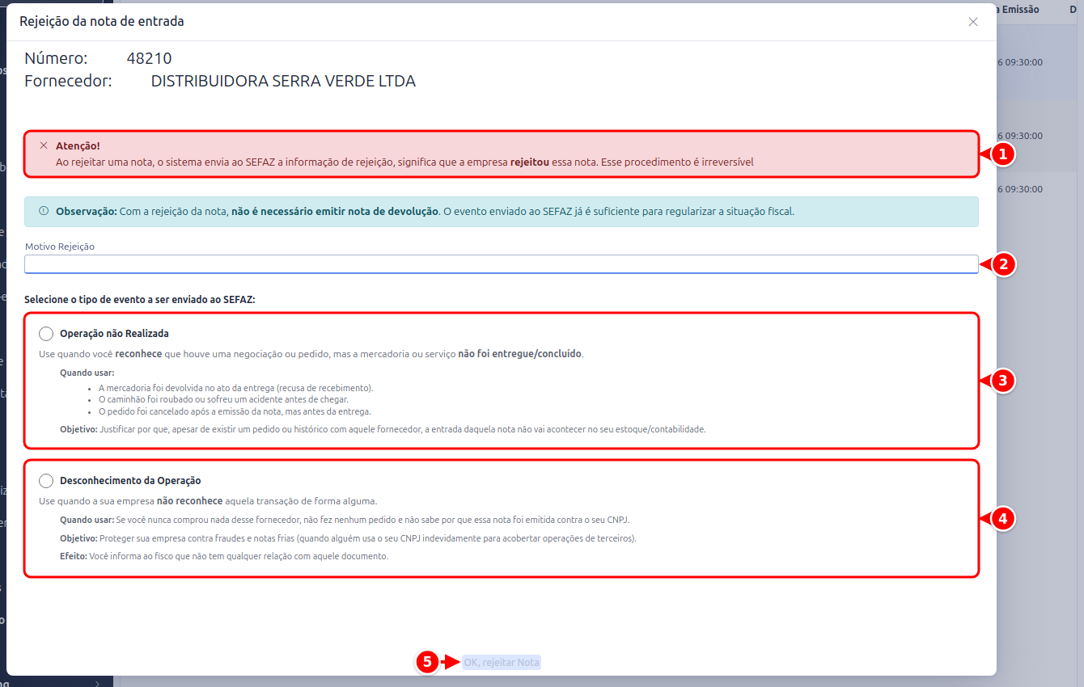The width and height of the screenshot is (1084, 687).
Task: Click the Atenção! heading text
Action: [x=78, y=146]
